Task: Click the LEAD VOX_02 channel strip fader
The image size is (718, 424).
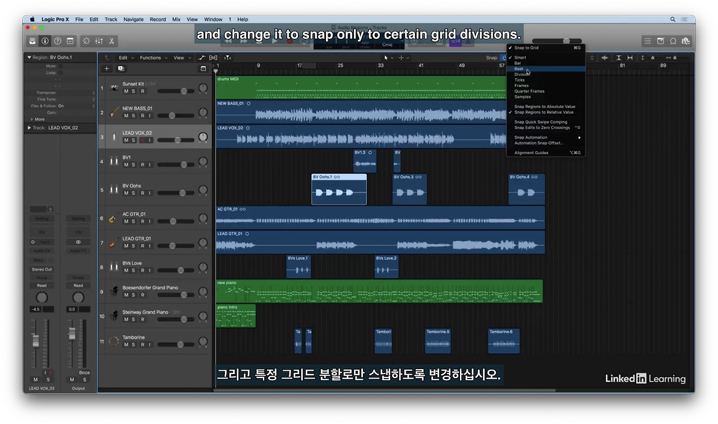Action: [x=36, y=341]
